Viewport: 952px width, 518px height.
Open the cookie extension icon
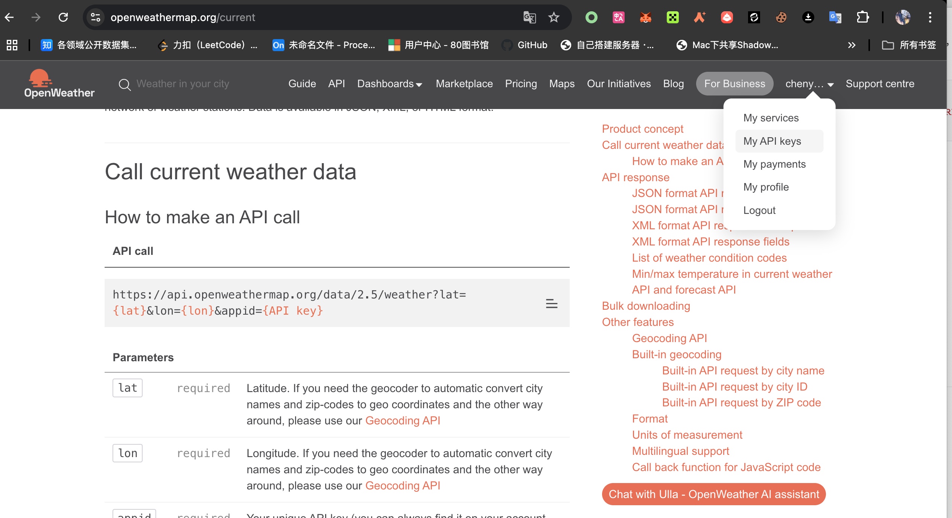[x=781, y=17]
